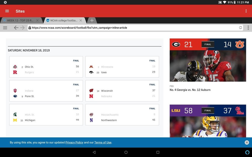Close the WEEK 12 - TOP 25 tab
Image resolution: width=252 pixels, height=157 pixels.
38,21
